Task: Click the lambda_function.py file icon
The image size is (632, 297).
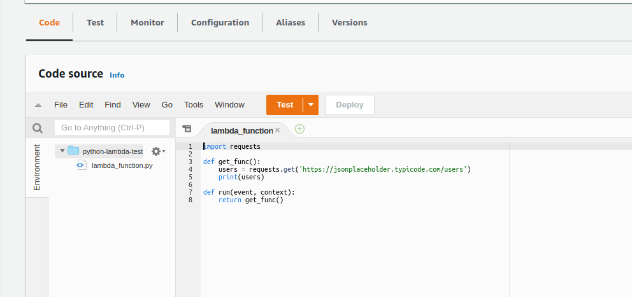Action: [81, 165]
